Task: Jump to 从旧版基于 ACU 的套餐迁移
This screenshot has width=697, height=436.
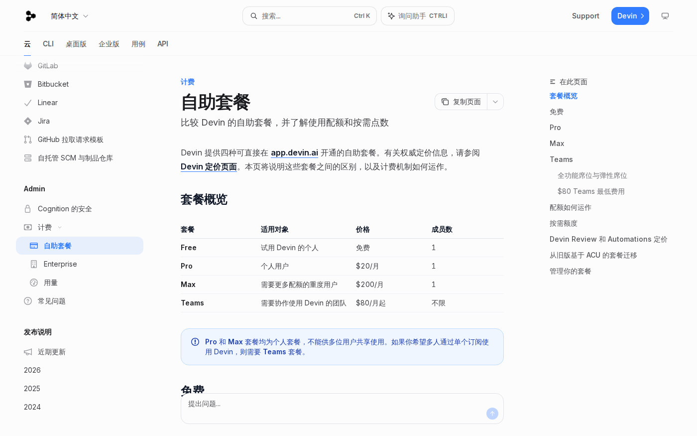Action: (x=593, y=255)
